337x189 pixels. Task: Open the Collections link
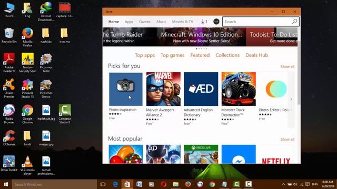point(227,55)
